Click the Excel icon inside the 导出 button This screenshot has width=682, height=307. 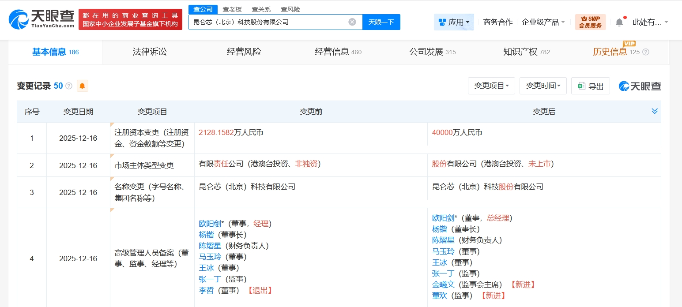[581, 86]
